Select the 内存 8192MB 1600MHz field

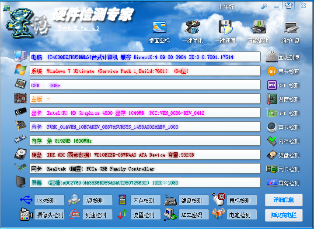(x=145, y=141)
